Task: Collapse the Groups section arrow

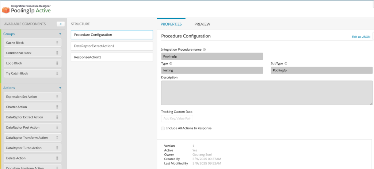Action: (60, 34)
